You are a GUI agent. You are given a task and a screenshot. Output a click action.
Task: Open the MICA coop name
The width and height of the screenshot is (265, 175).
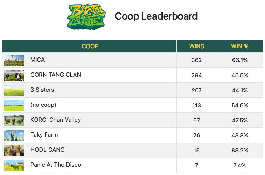point(38,60)
